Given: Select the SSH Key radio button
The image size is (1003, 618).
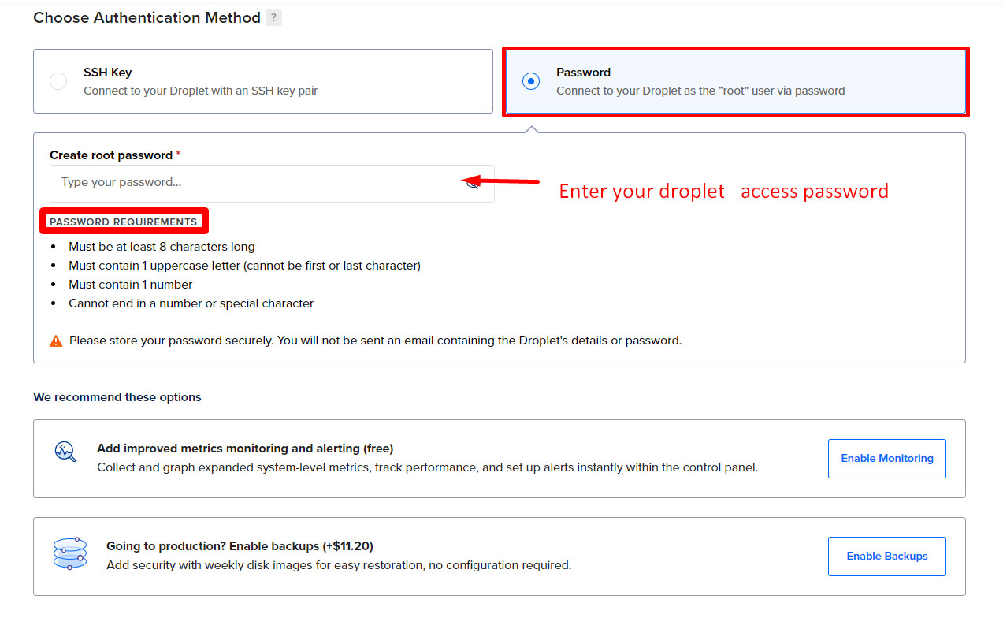Looking at the screenshot, I should (58, 81).
